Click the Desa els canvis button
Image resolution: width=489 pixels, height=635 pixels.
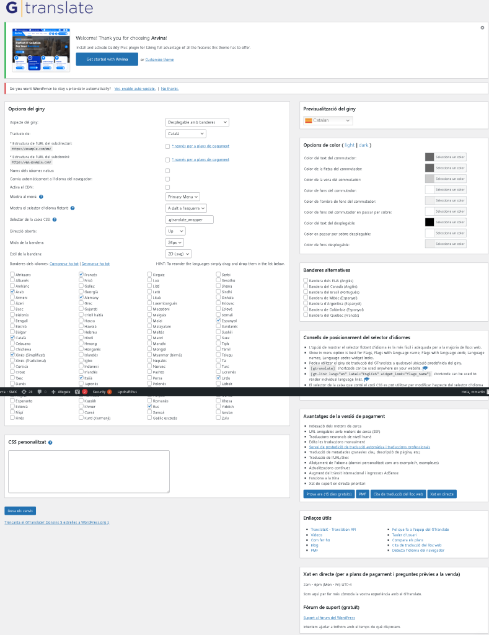20,511
